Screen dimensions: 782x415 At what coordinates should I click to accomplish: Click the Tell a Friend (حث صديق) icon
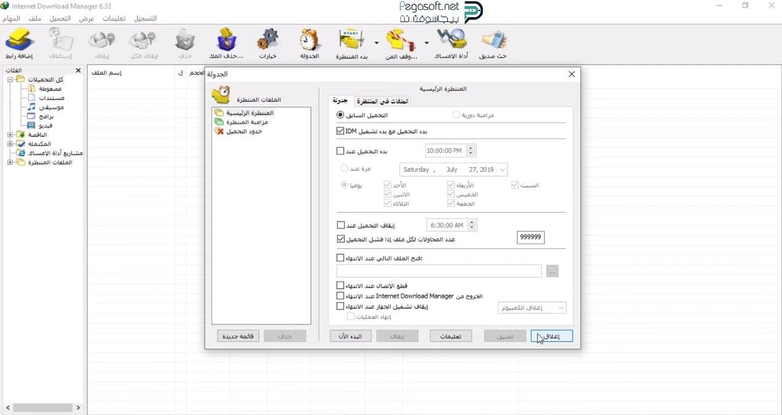493,40
